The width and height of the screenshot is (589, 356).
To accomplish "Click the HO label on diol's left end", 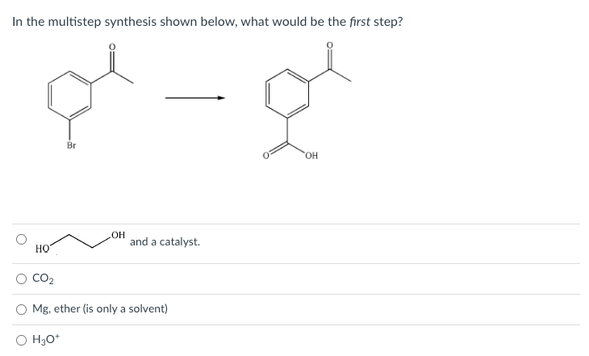I will tap(42, 249).
